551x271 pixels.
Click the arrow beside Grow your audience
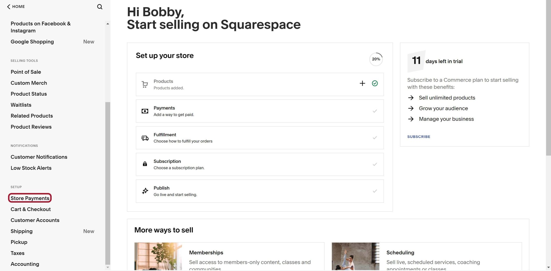pos(411,108)
